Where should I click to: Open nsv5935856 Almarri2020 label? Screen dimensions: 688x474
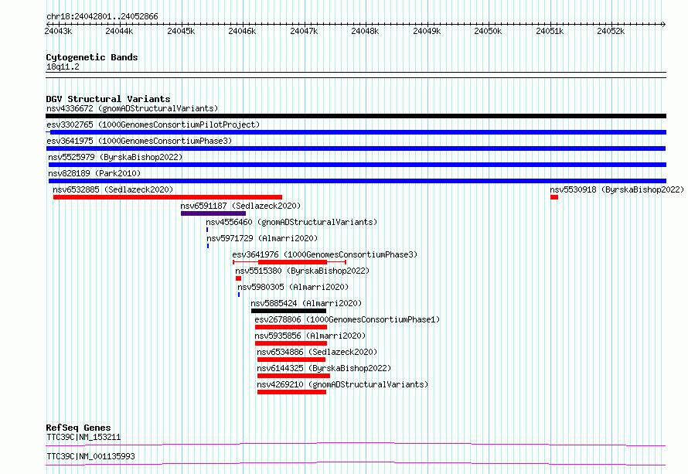310,336
